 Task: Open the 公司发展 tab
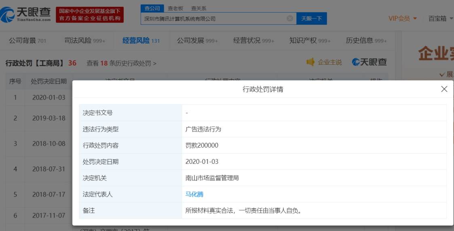197,40
